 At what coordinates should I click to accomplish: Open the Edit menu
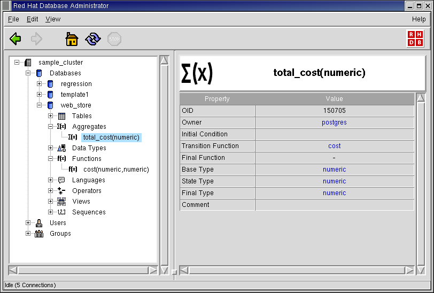32,19
